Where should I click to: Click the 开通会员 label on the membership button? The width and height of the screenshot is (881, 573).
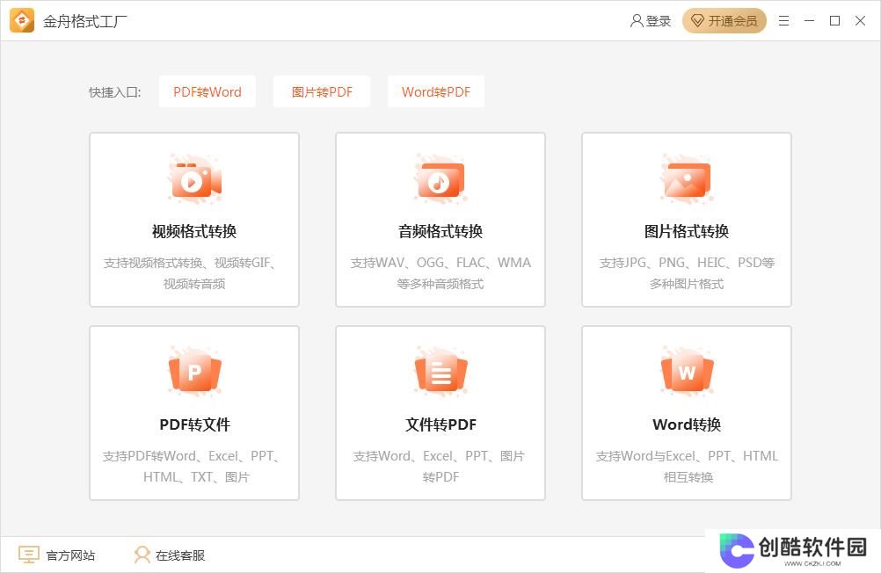[x=732, y=21]
